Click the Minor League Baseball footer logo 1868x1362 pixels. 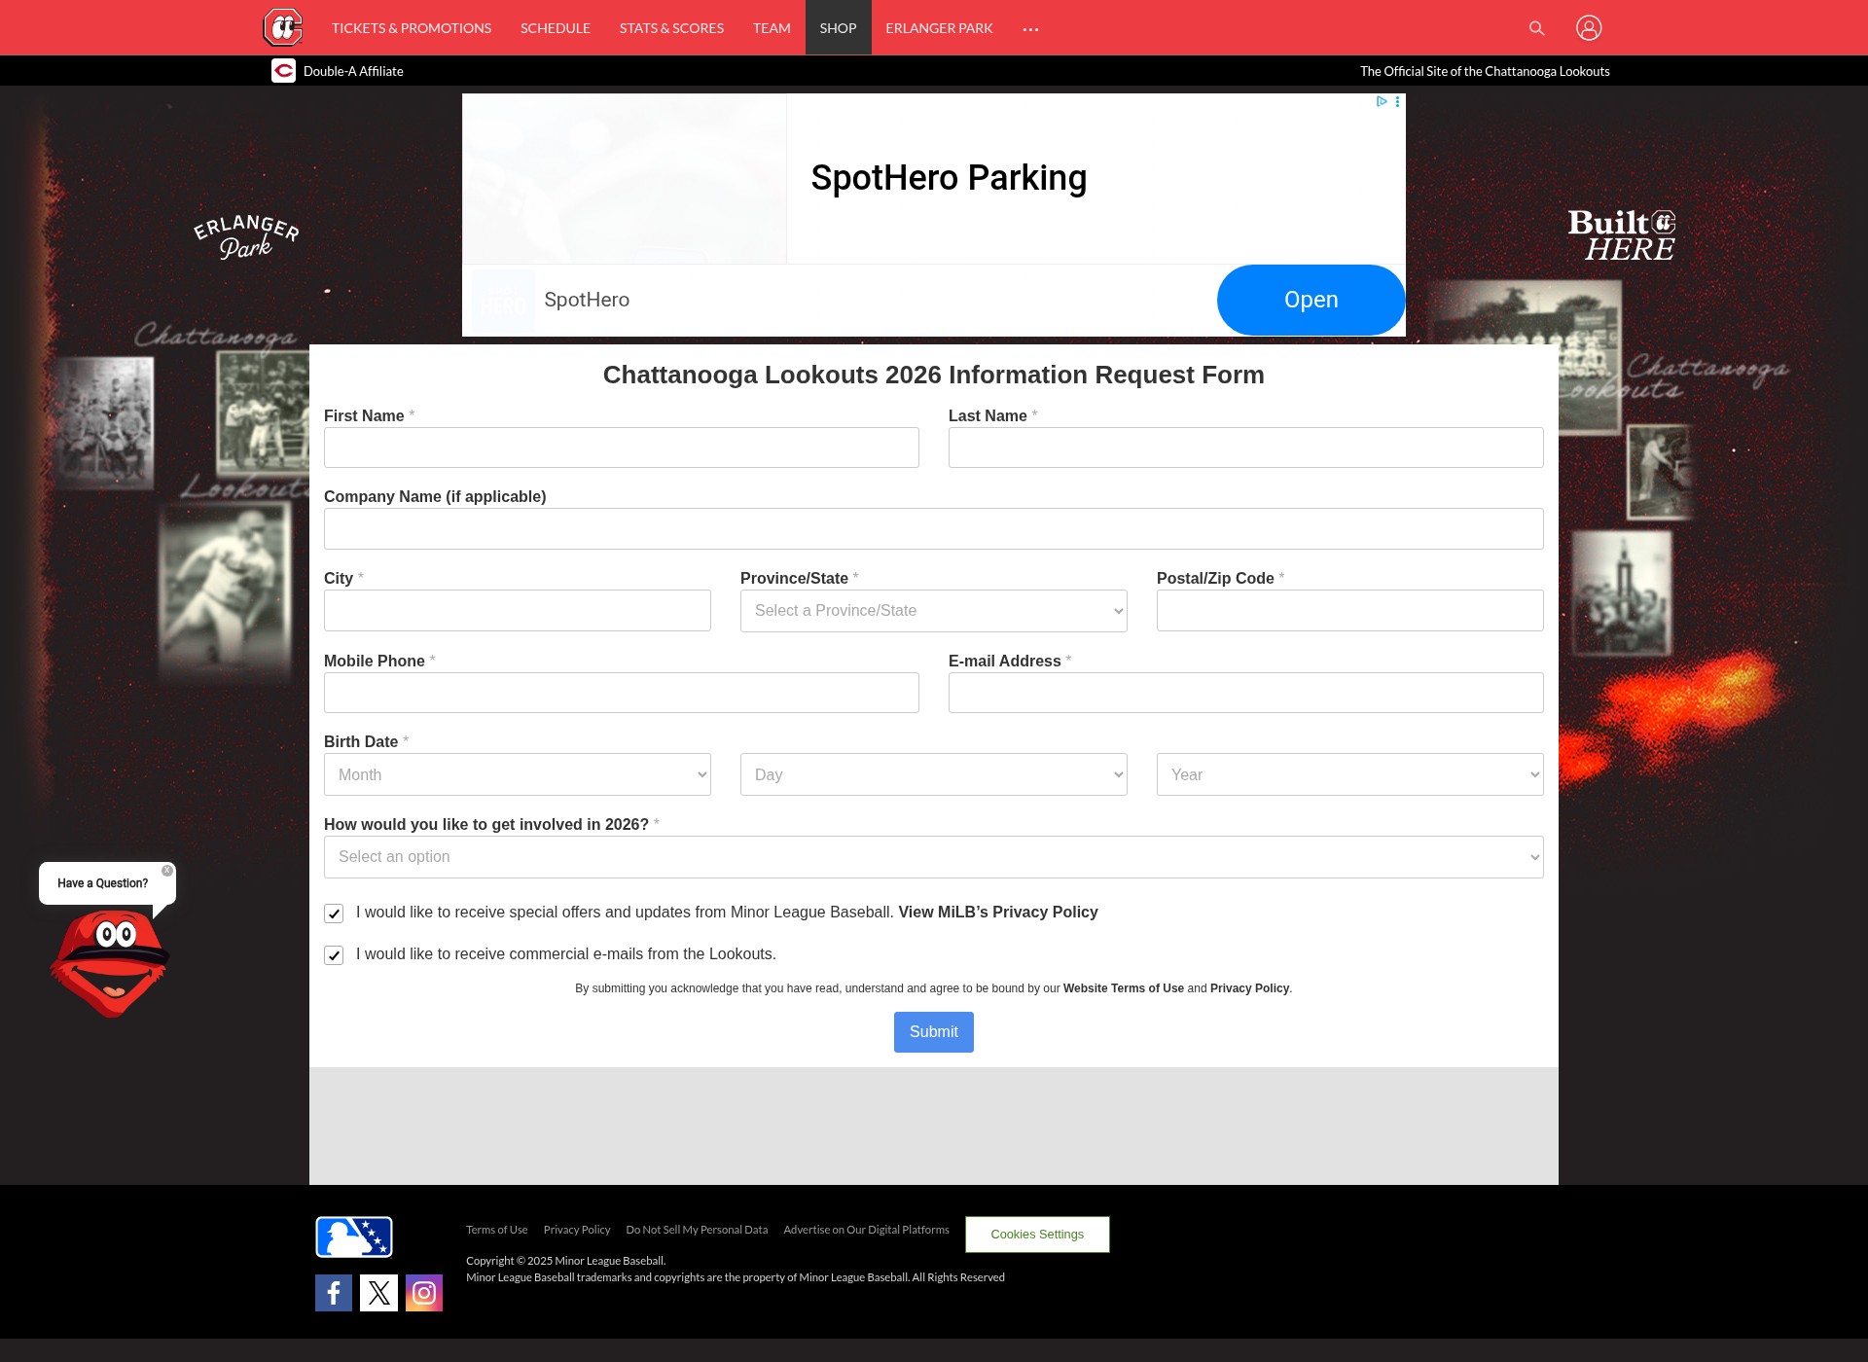point(354,1237)
